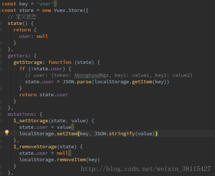Collapse the 'const store' block fold marker
This screenshot has height=176, width=215.
tap(1, 10)
